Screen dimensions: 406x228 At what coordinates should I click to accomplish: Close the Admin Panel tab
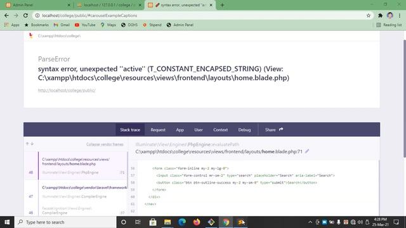[x=69, y=5]
